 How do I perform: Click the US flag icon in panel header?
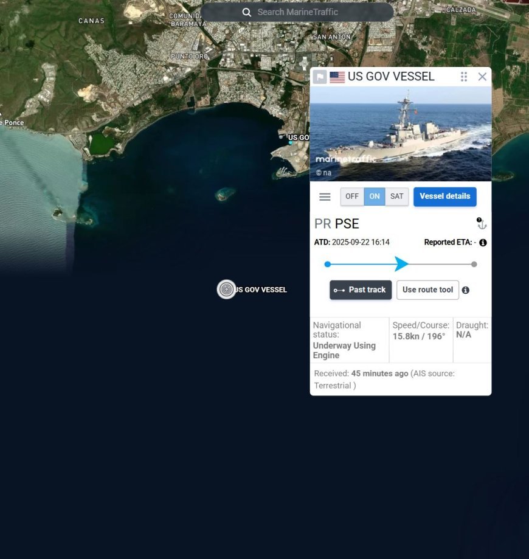pyautogui.click(x=337, y=77)
